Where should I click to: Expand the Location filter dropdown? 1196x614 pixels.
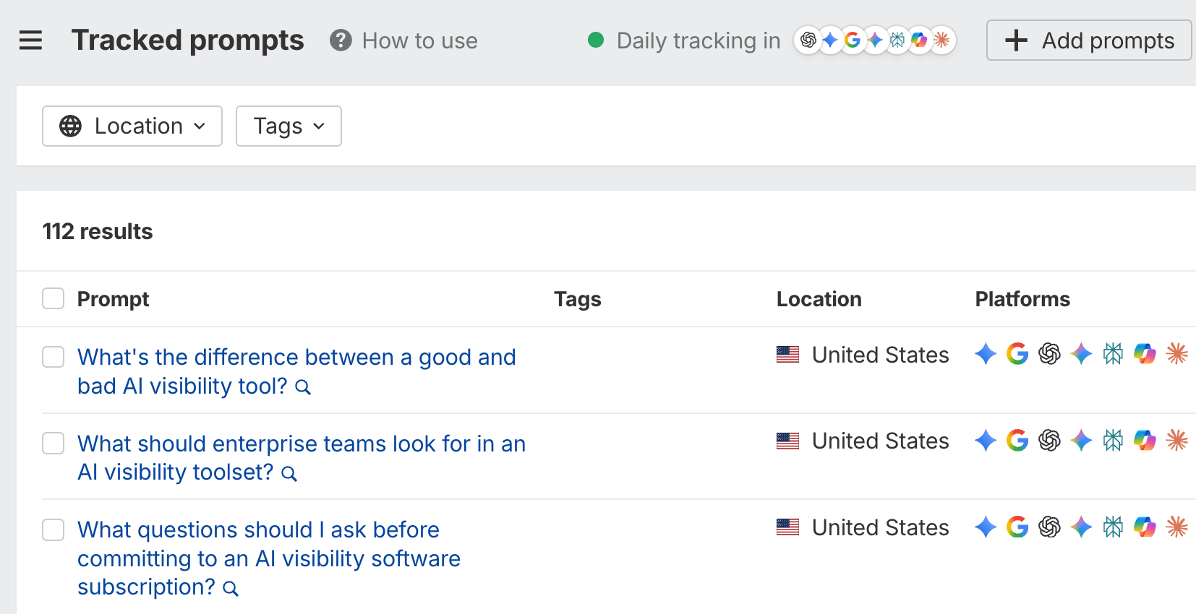click(x=132, y=126)
